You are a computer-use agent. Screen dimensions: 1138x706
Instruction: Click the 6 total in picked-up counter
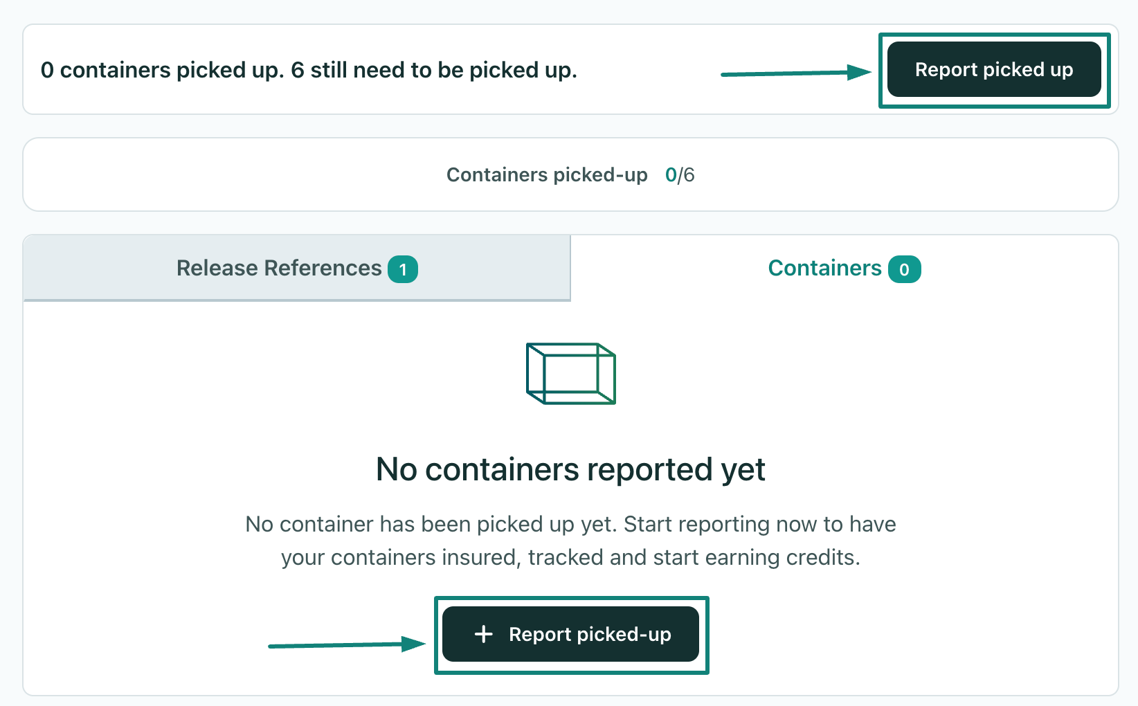(x=689, y=174)
